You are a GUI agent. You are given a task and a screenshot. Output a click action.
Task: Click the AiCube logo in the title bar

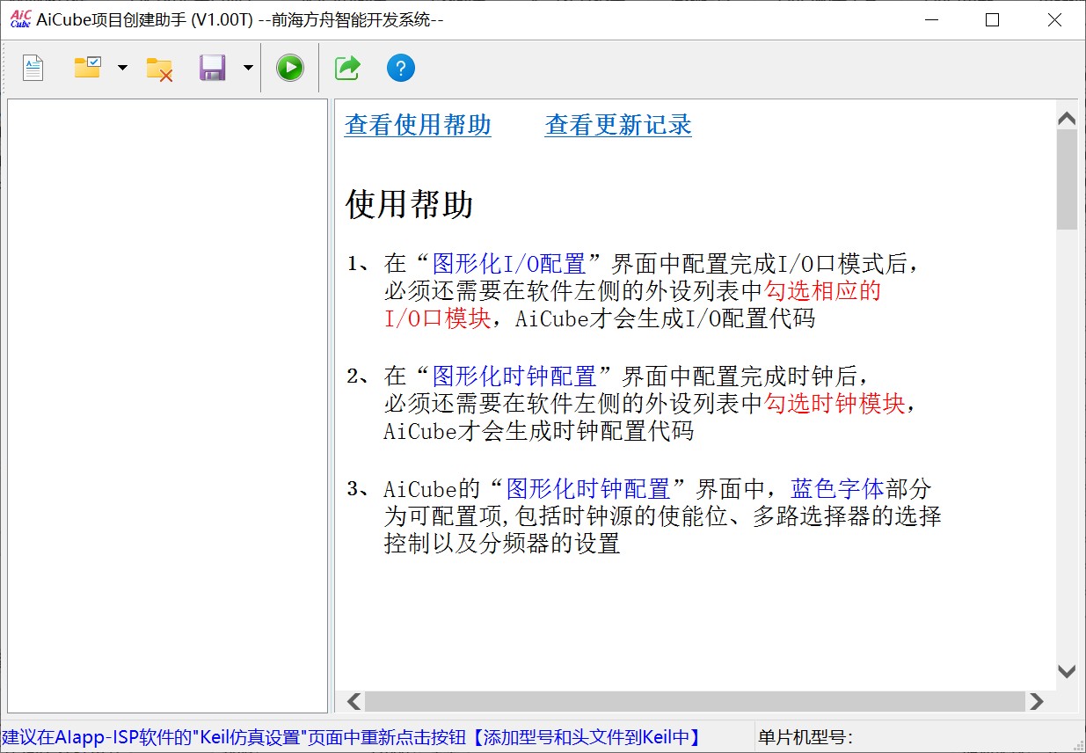tap(20, 19)
